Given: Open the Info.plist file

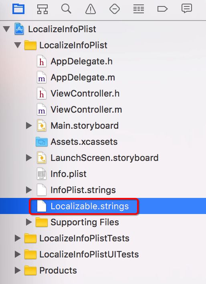Looking at the screenshot, I should (69, 174).
